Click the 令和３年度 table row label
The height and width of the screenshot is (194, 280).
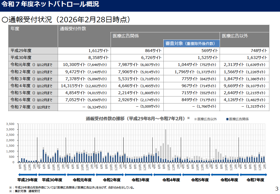point(33,79)
